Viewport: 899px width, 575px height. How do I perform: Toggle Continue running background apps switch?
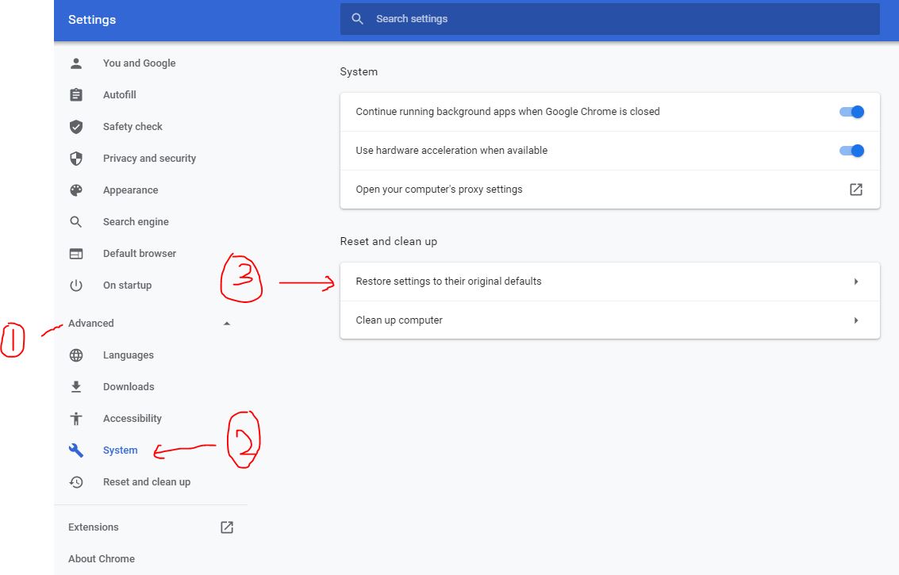click(x=851, y=112)
